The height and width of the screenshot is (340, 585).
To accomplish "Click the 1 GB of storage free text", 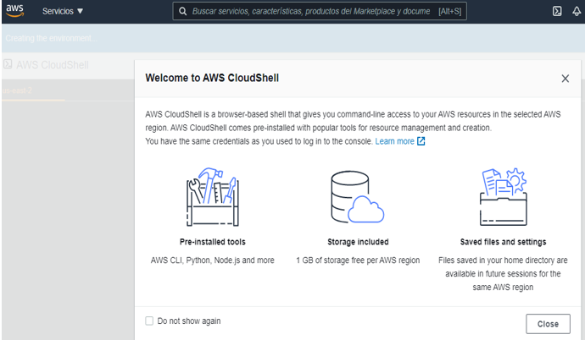I will (358, 260).
